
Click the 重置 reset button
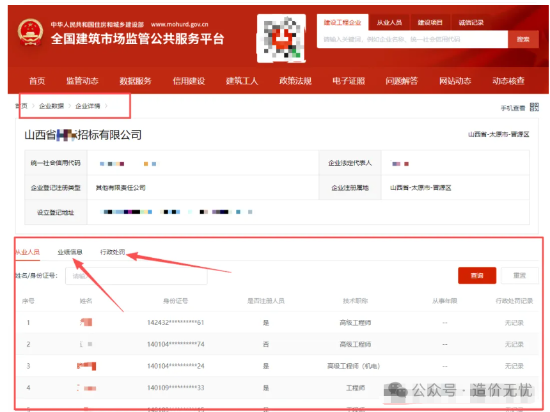click(519, 276)
